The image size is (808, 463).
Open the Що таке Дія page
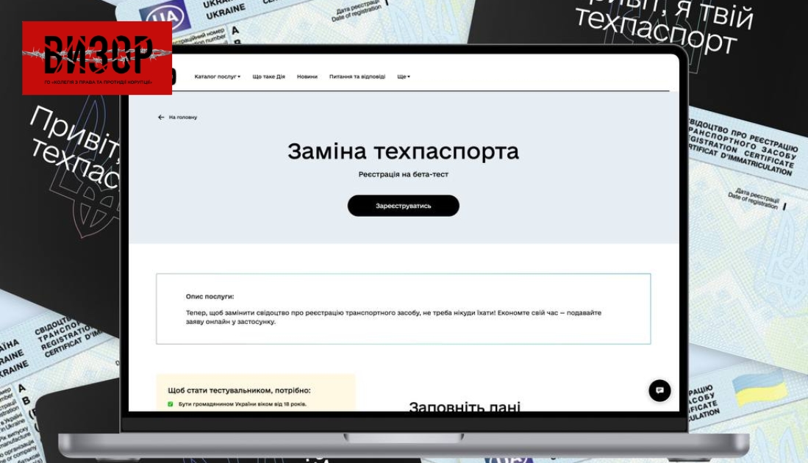click(268, 76)
